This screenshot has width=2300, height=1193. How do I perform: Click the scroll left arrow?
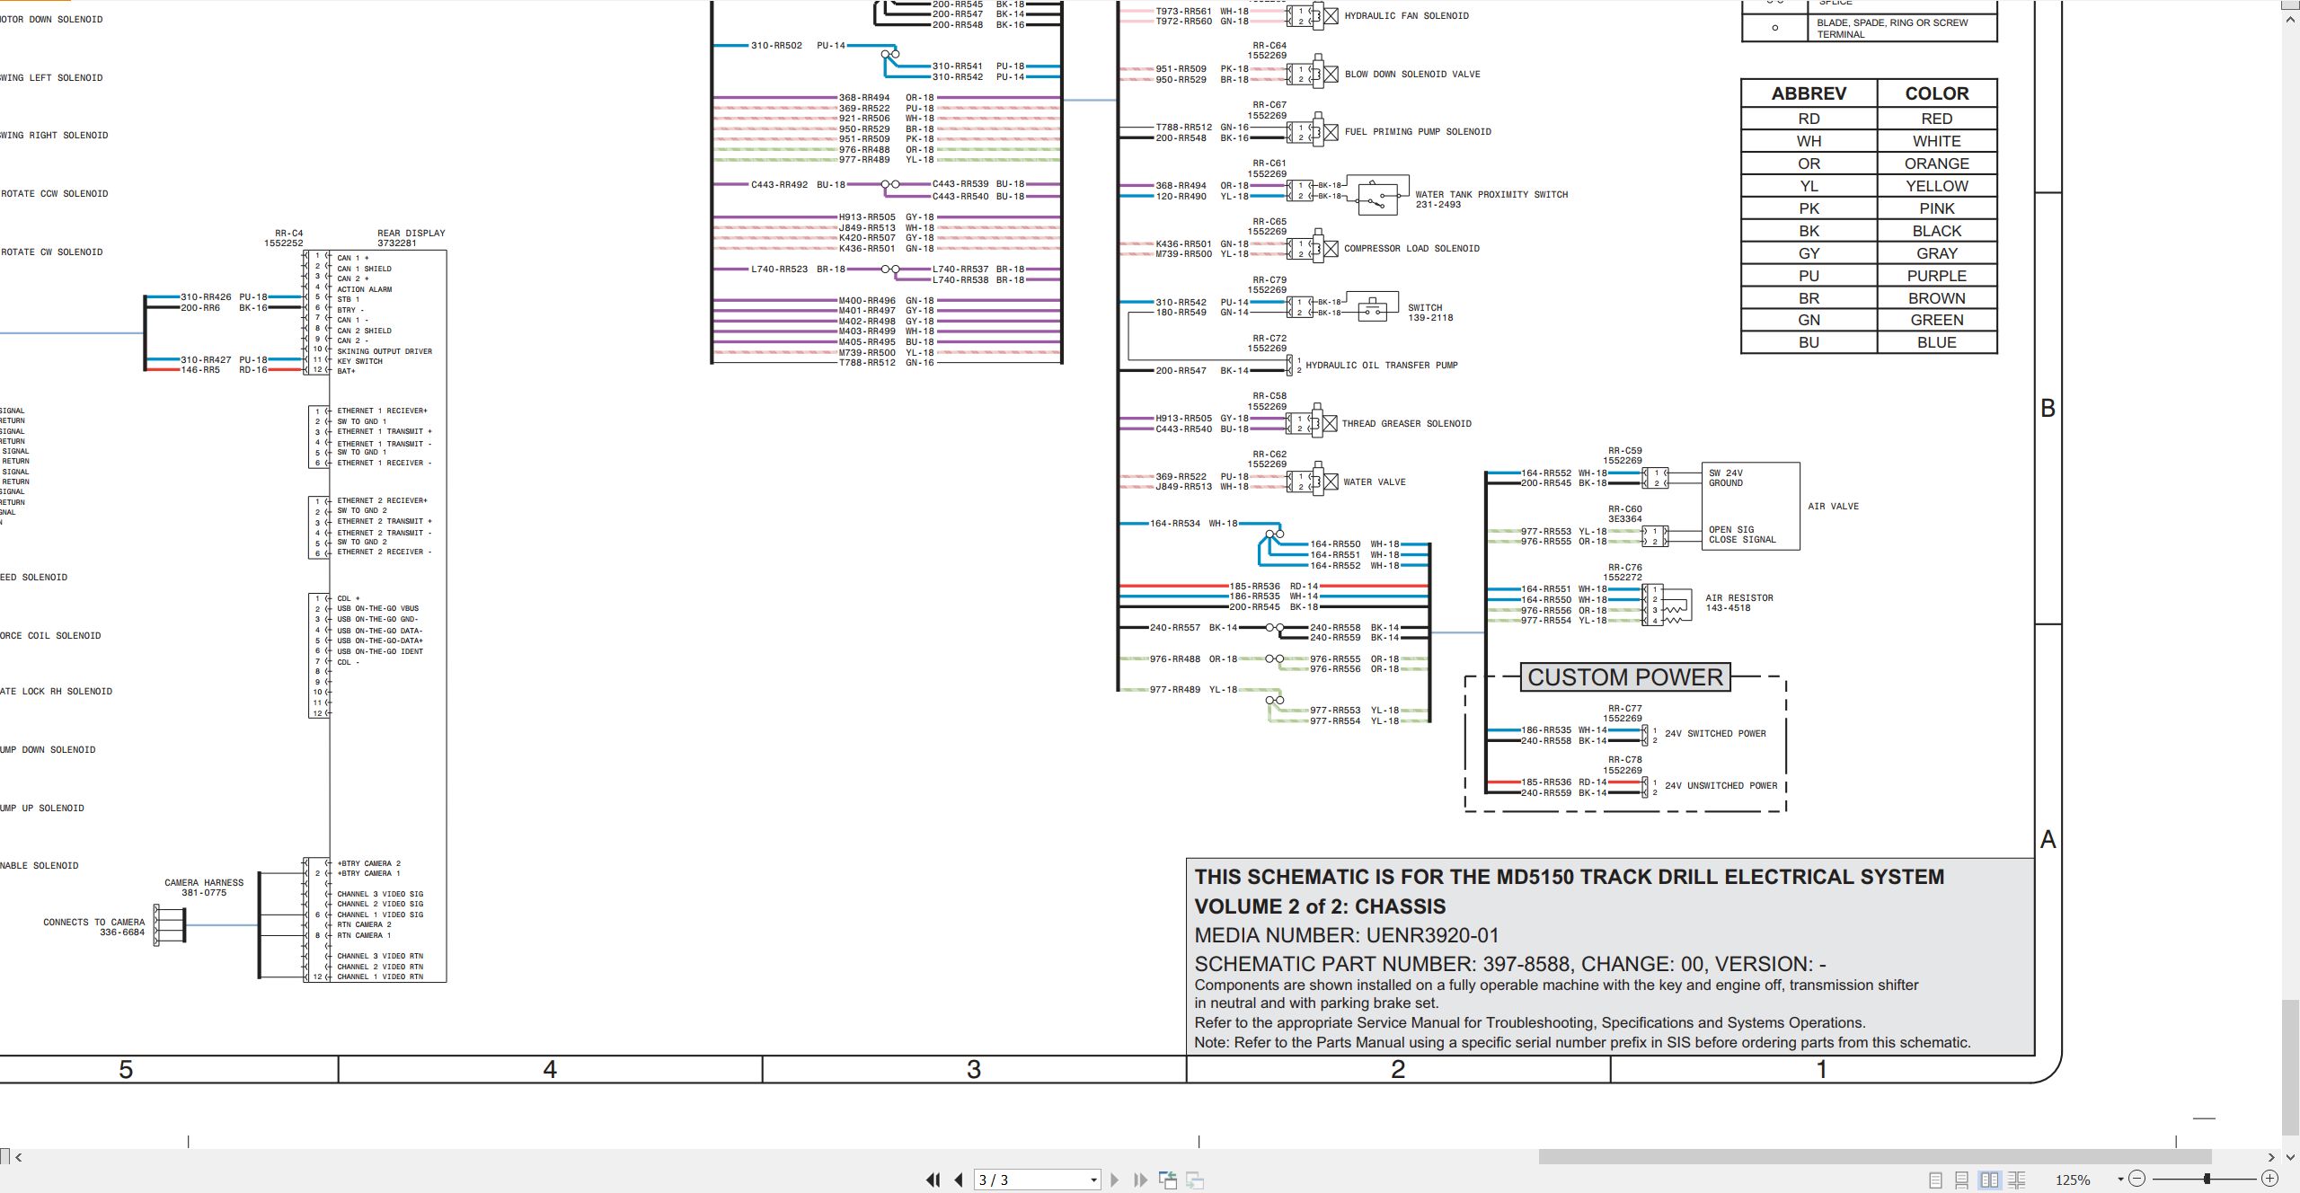[19, 1157]
